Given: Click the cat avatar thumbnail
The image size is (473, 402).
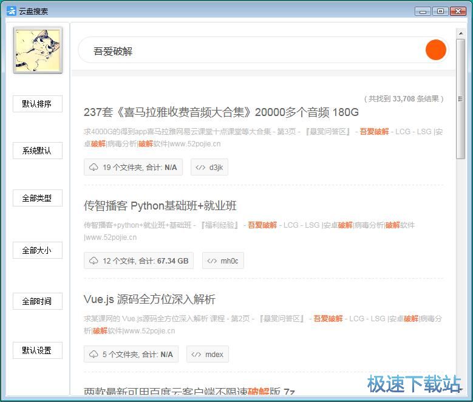Looking at the screenshot, I should [x=38, y=50].
